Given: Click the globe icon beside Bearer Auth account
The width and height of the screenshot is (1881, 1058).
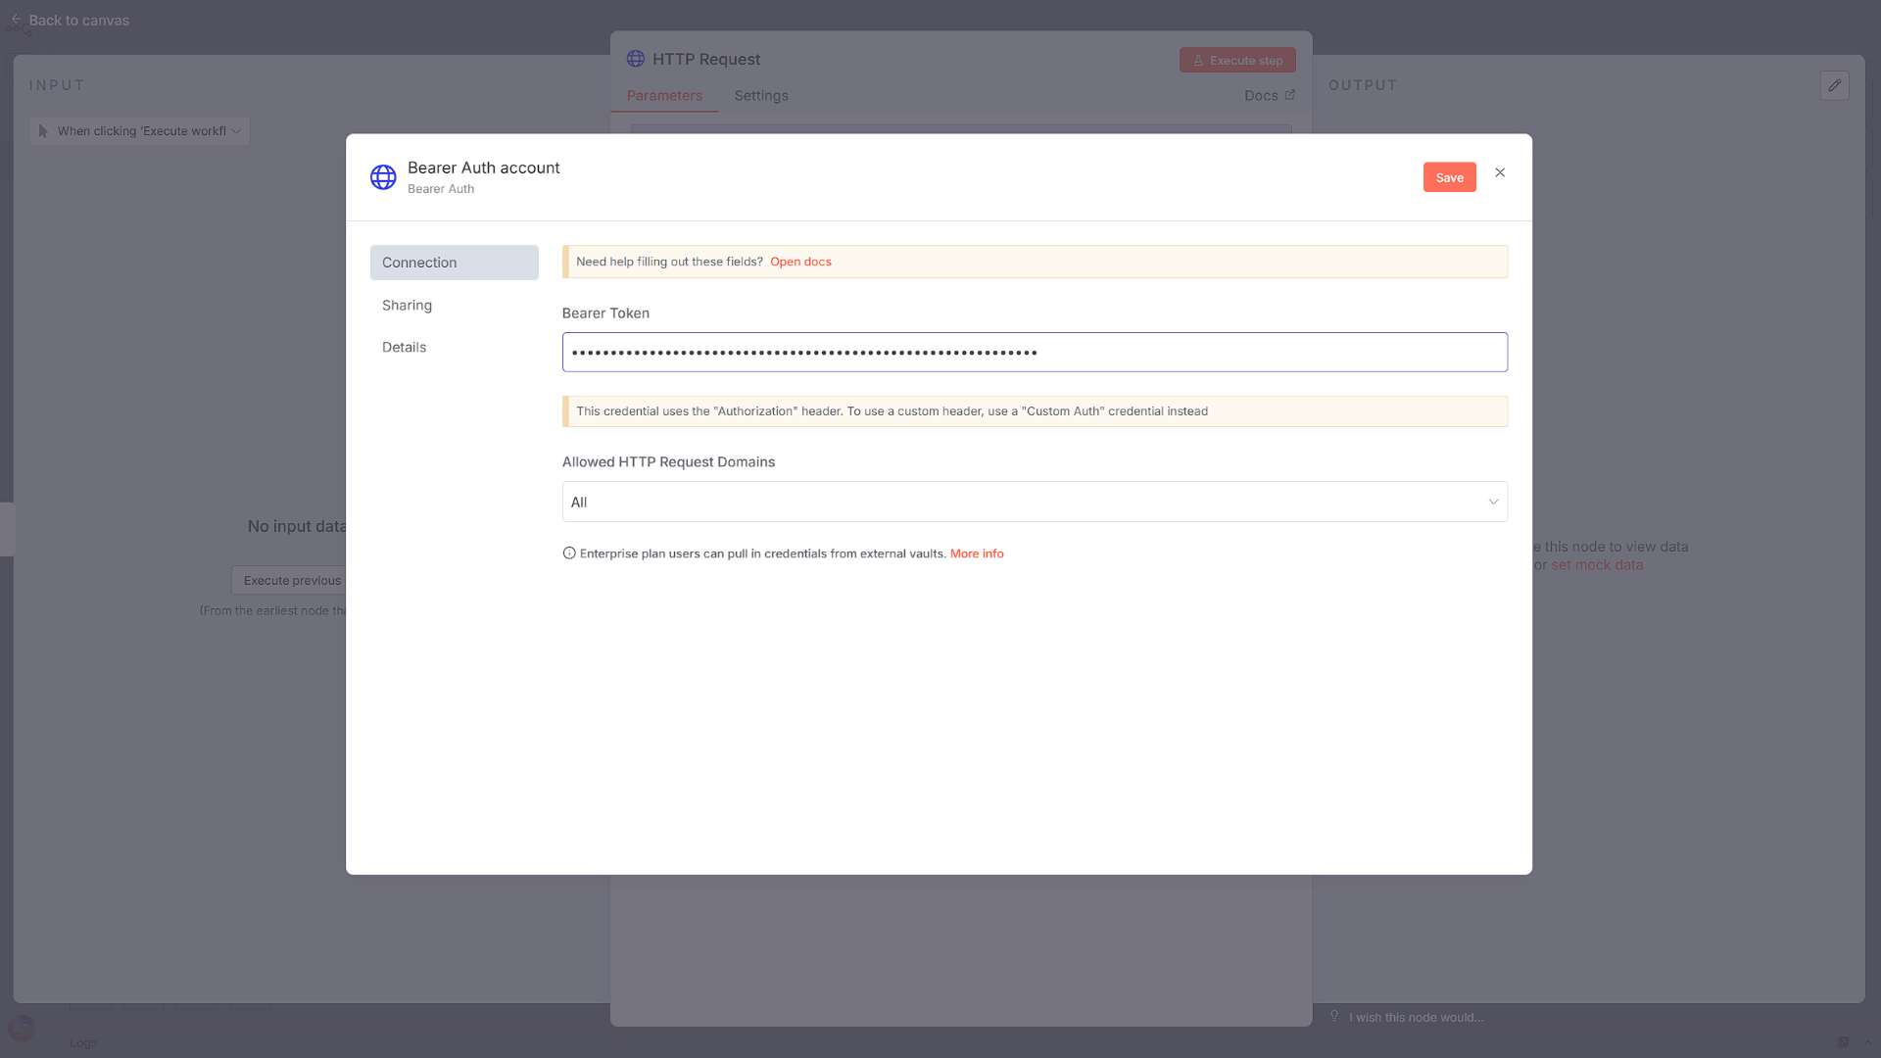Looking at the screenshot, I should (383, 177).
